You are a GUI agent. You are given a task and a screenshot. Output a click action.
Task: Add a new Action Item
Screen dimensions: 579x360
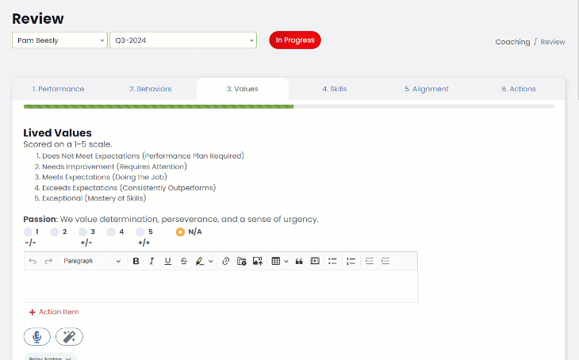54,312
